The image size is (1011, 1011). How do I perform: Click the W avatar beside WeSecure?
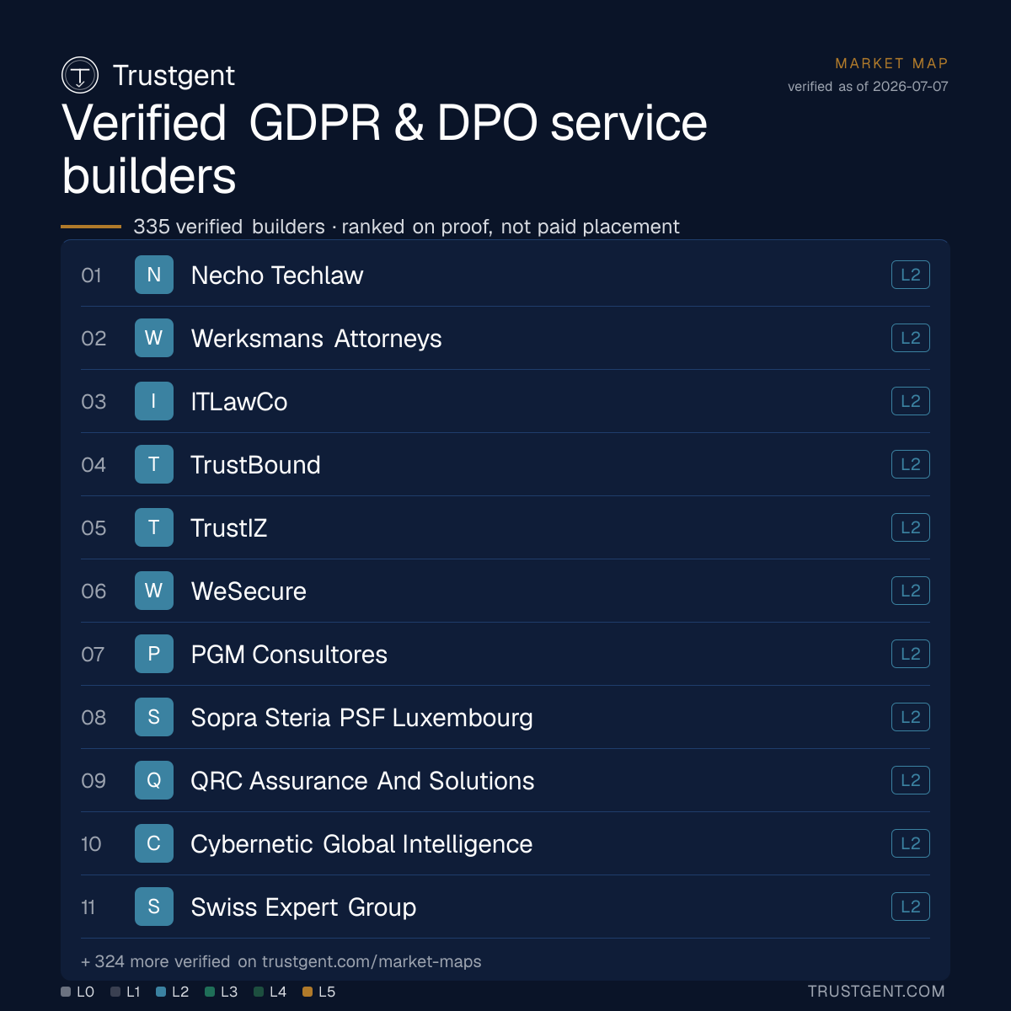(154, 591)
